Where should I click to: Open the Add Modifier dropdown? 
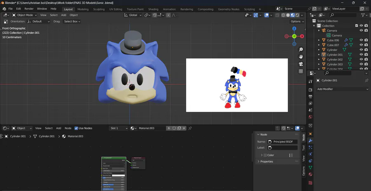343,89
